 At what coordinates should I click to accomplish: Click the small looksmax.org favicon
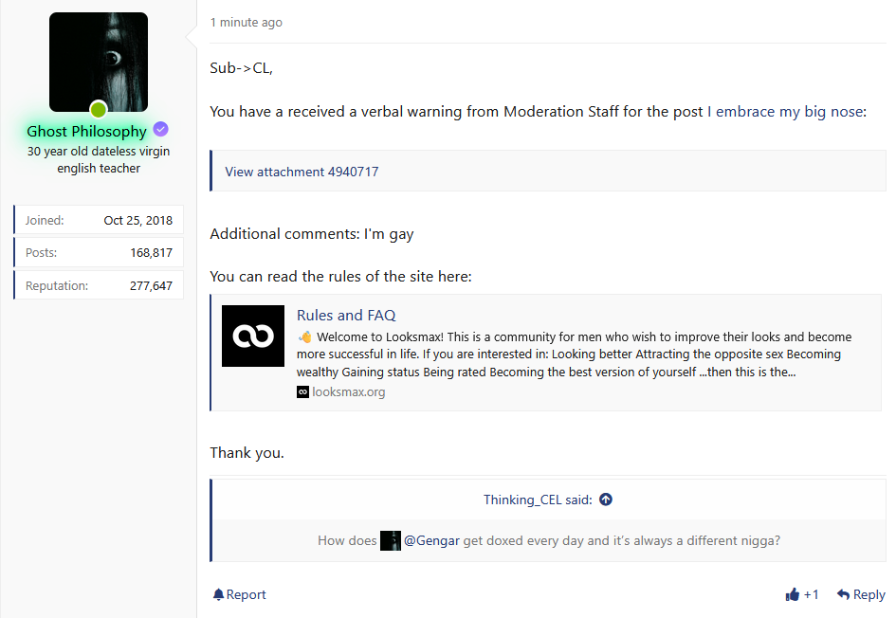click(302, 391)
